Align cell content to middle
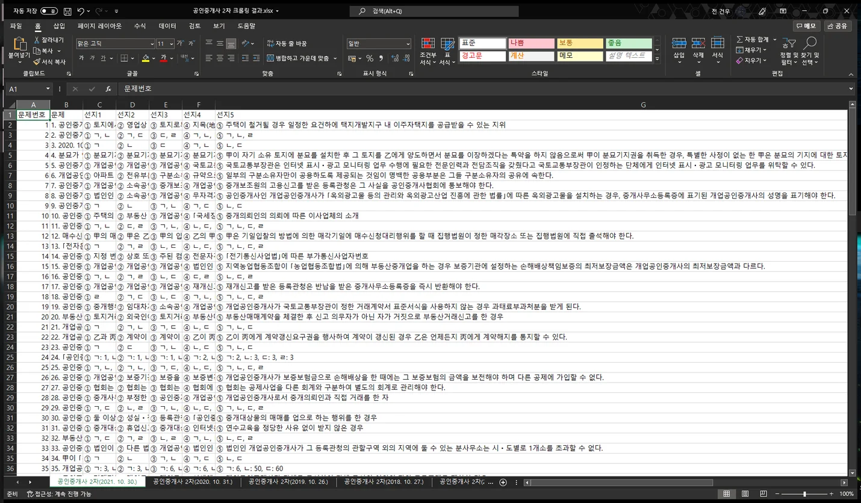The width and height of the screenshot is (861, 503). tap(220, 43)
